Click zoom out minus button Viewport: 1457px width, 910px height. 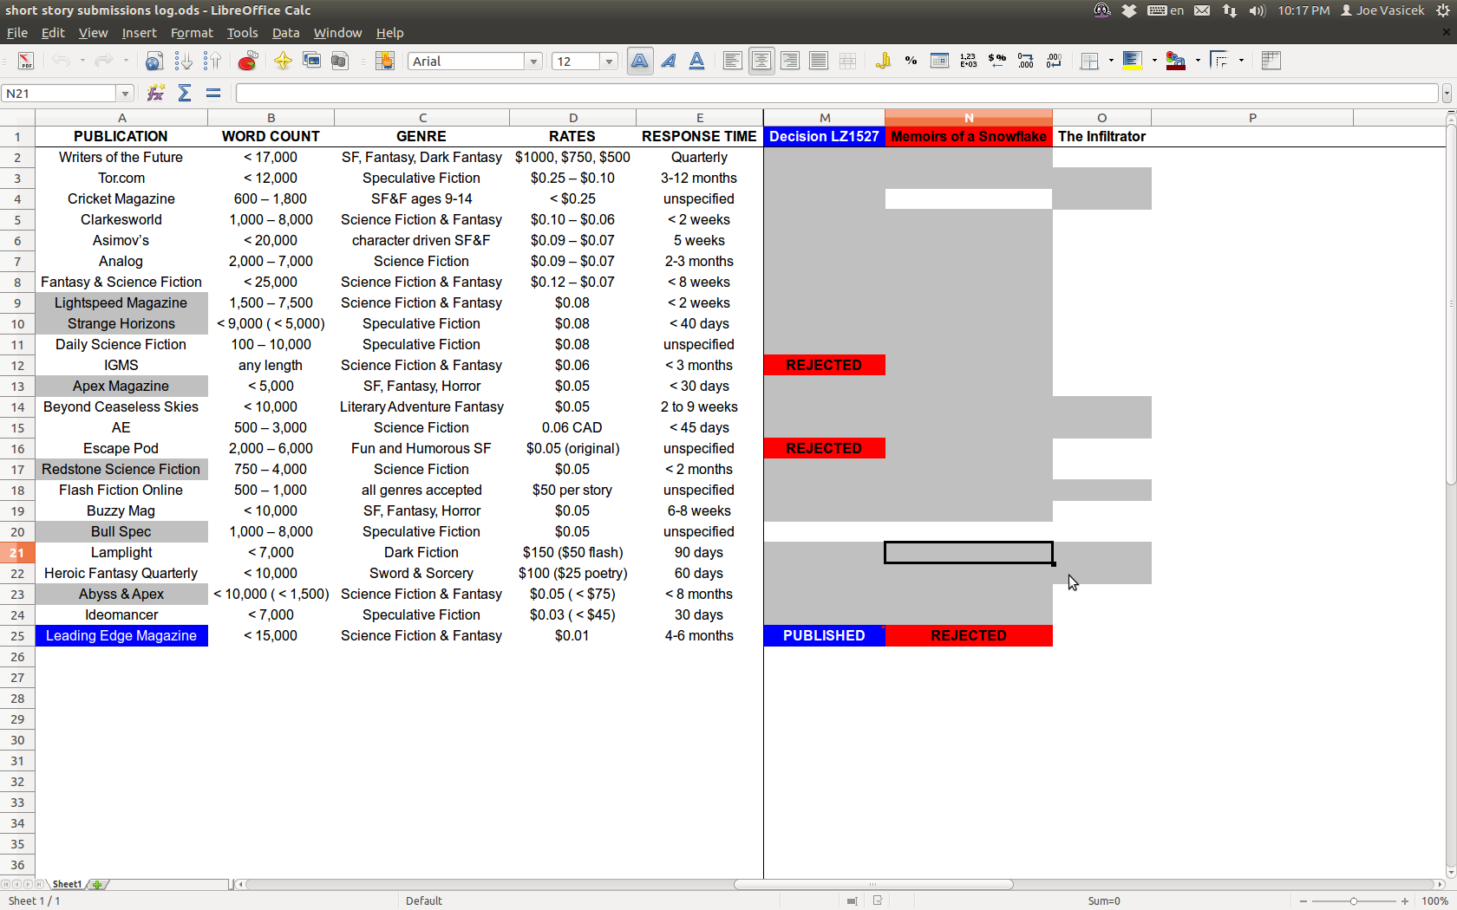click(x=1303, y=901)
